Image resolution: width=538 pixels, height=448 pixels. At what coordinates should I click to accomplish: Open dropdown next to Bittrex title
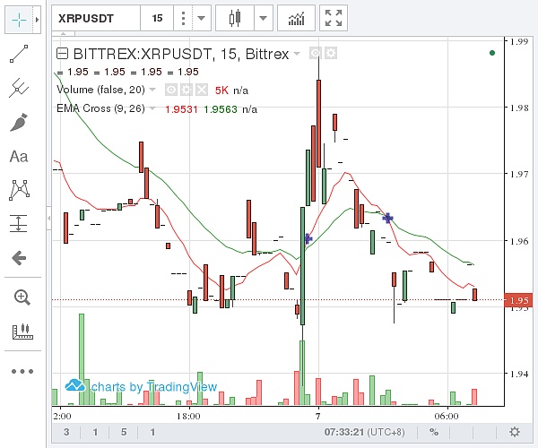pos(297,54)
